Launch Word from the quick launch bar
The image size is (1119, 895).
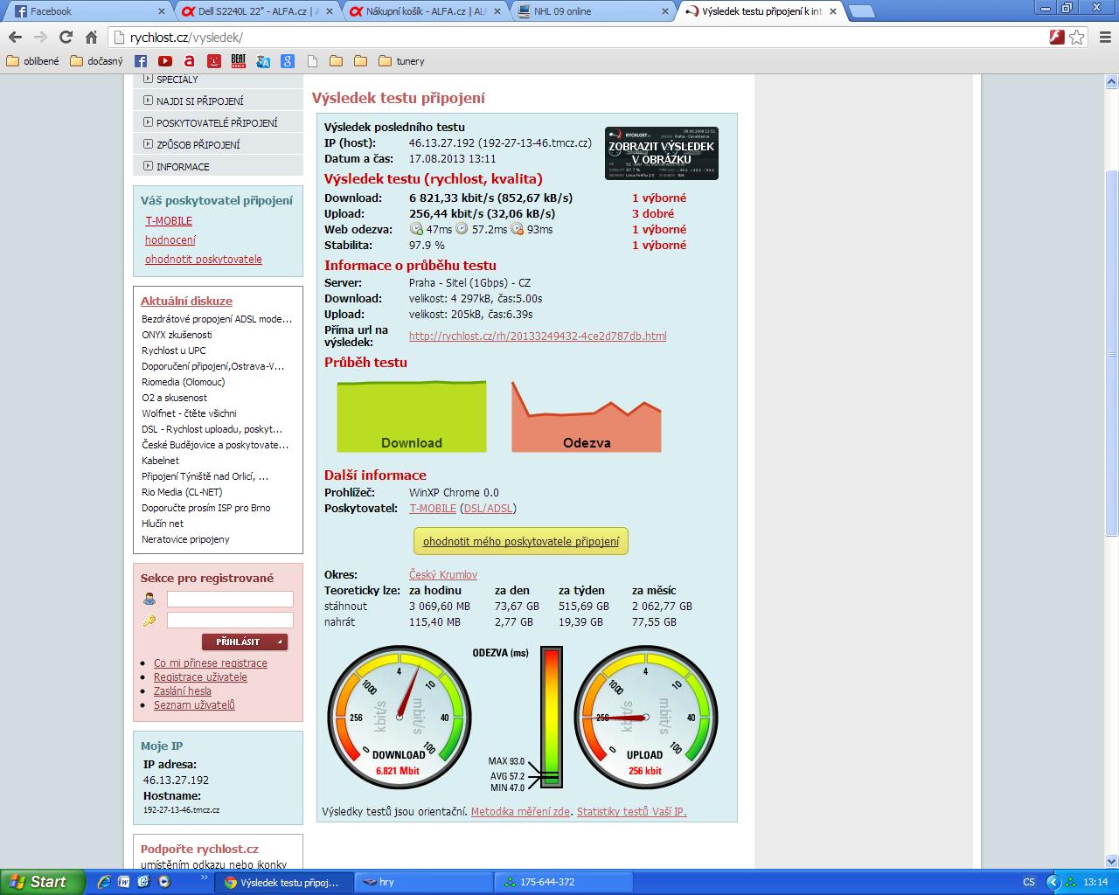coord(123,882)
